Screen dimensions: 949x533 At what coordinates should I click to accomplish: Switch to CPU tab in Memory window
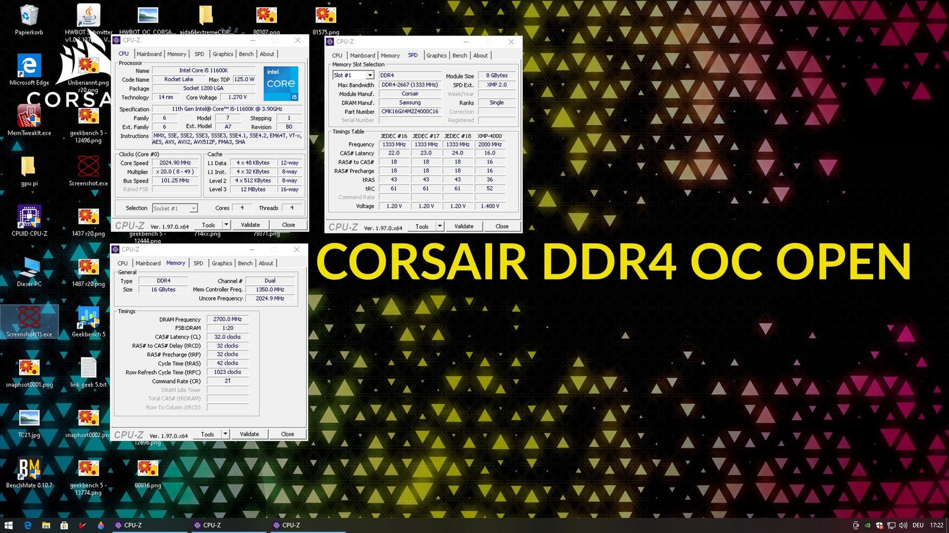point(123,264)
